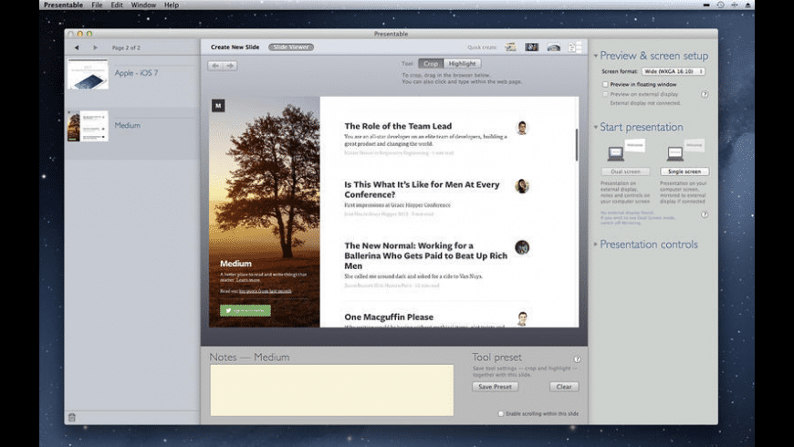
Task: Click the dark second Quick create icon
Action: point(531,47)
